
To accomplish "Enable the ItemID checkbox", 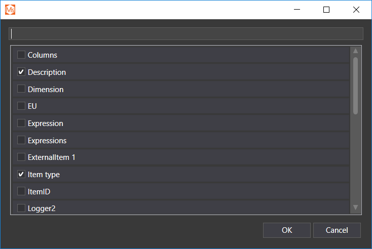I will 21,191.
